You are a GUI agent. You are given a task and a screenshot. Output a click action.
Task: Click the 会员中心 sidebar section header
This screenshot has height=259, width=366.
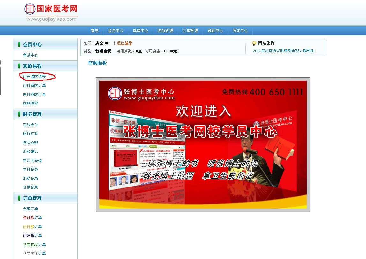45,44
